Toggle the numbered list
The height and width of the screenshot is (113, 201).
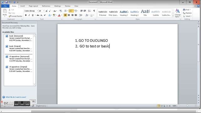point(70,11)
